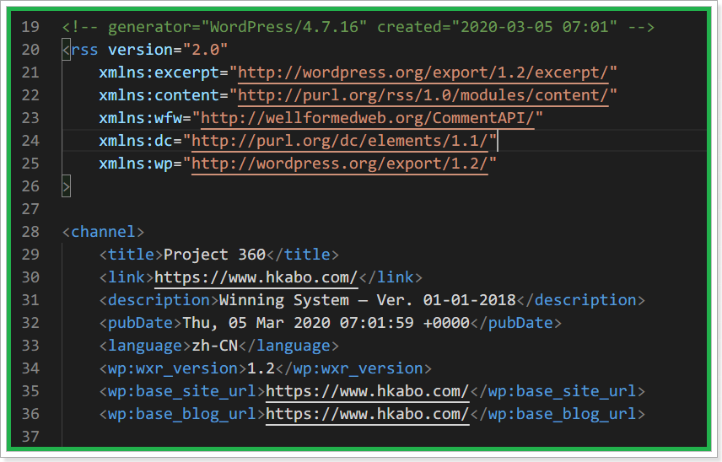Screen dimensions: 722x462
Task: Click the opening bracket of rss tag
Action: 67,50
